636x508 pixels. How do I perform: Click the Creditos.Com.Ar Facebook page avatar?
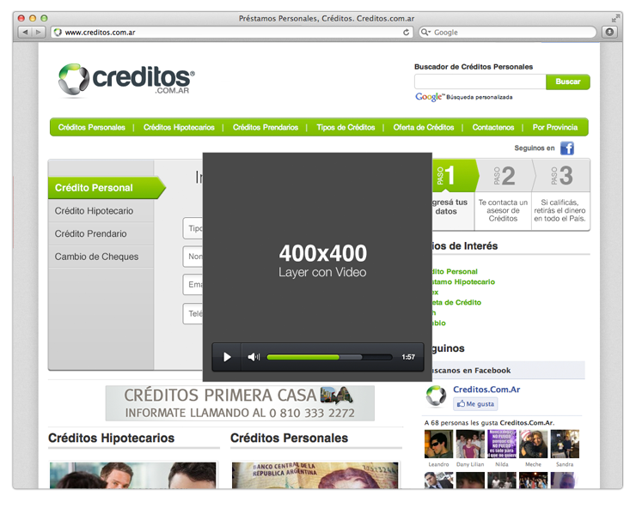436,396
